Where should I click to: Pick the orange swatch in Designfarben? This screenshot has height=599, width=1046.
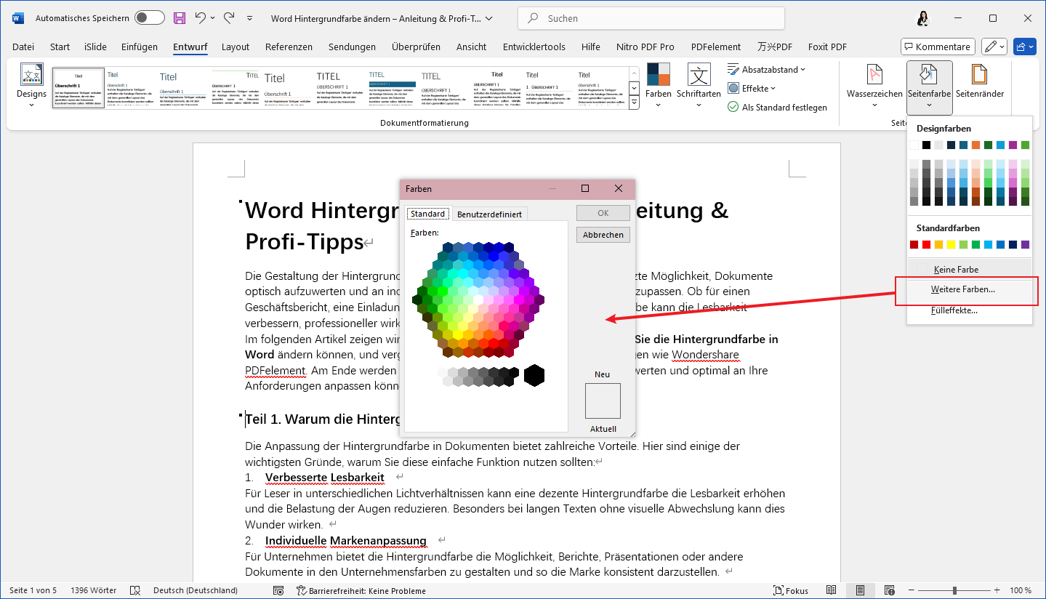pos(975,145)
